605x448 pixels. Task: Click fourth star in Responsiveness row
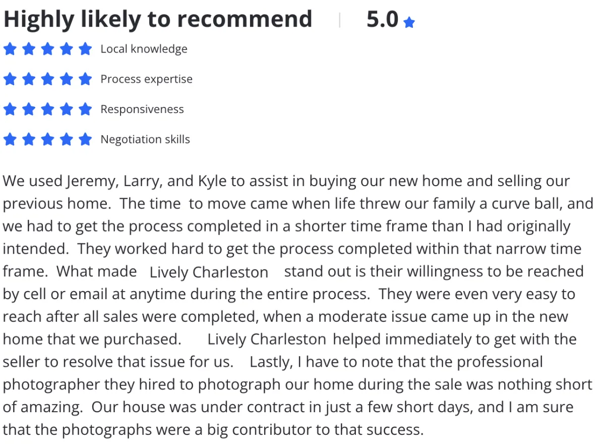67,109
